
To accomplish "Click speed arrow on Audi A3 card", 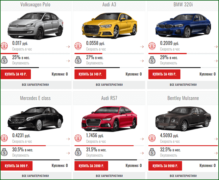I will (142, 47).
